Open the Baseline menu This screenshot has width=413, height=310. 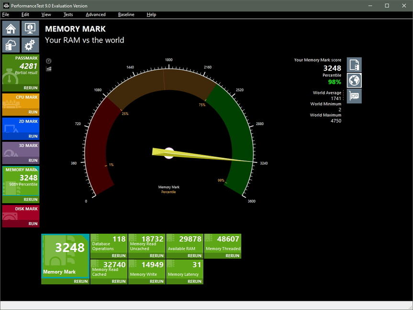(126, 14)
